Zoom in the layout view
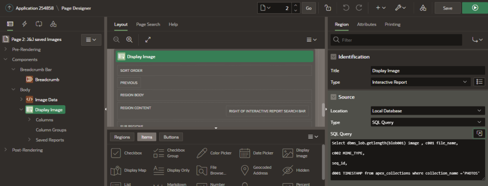 click(130, 40)
